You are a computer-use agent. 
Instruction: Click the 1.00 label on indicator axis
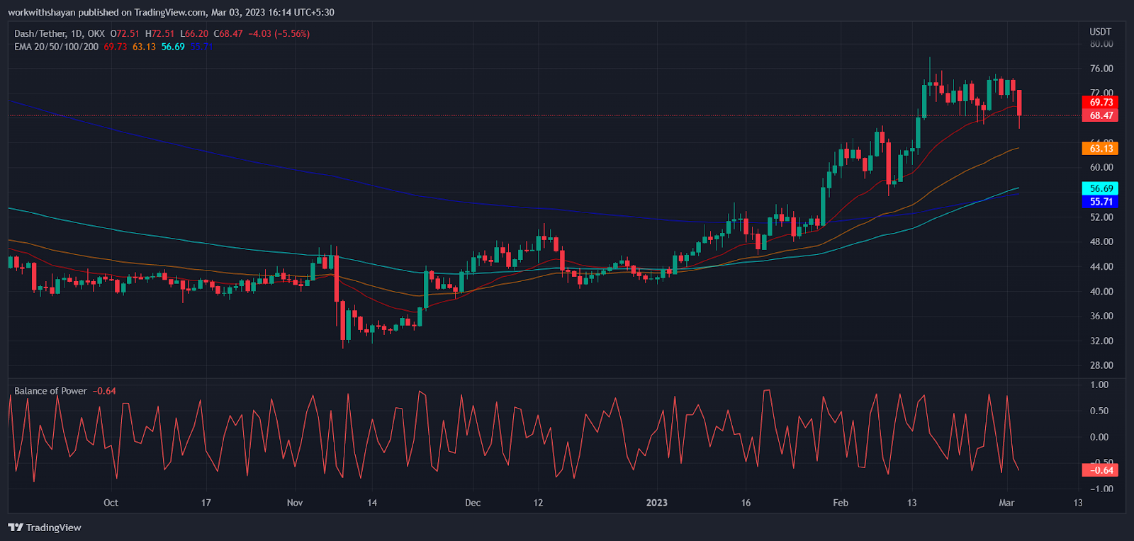click(1099, 385)
